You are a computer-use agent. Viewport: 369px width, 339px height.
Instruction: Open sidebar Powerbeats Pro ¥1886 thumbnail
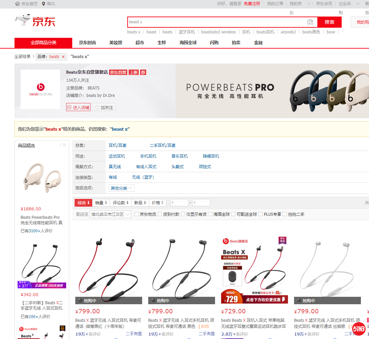[x=42, y=178]
